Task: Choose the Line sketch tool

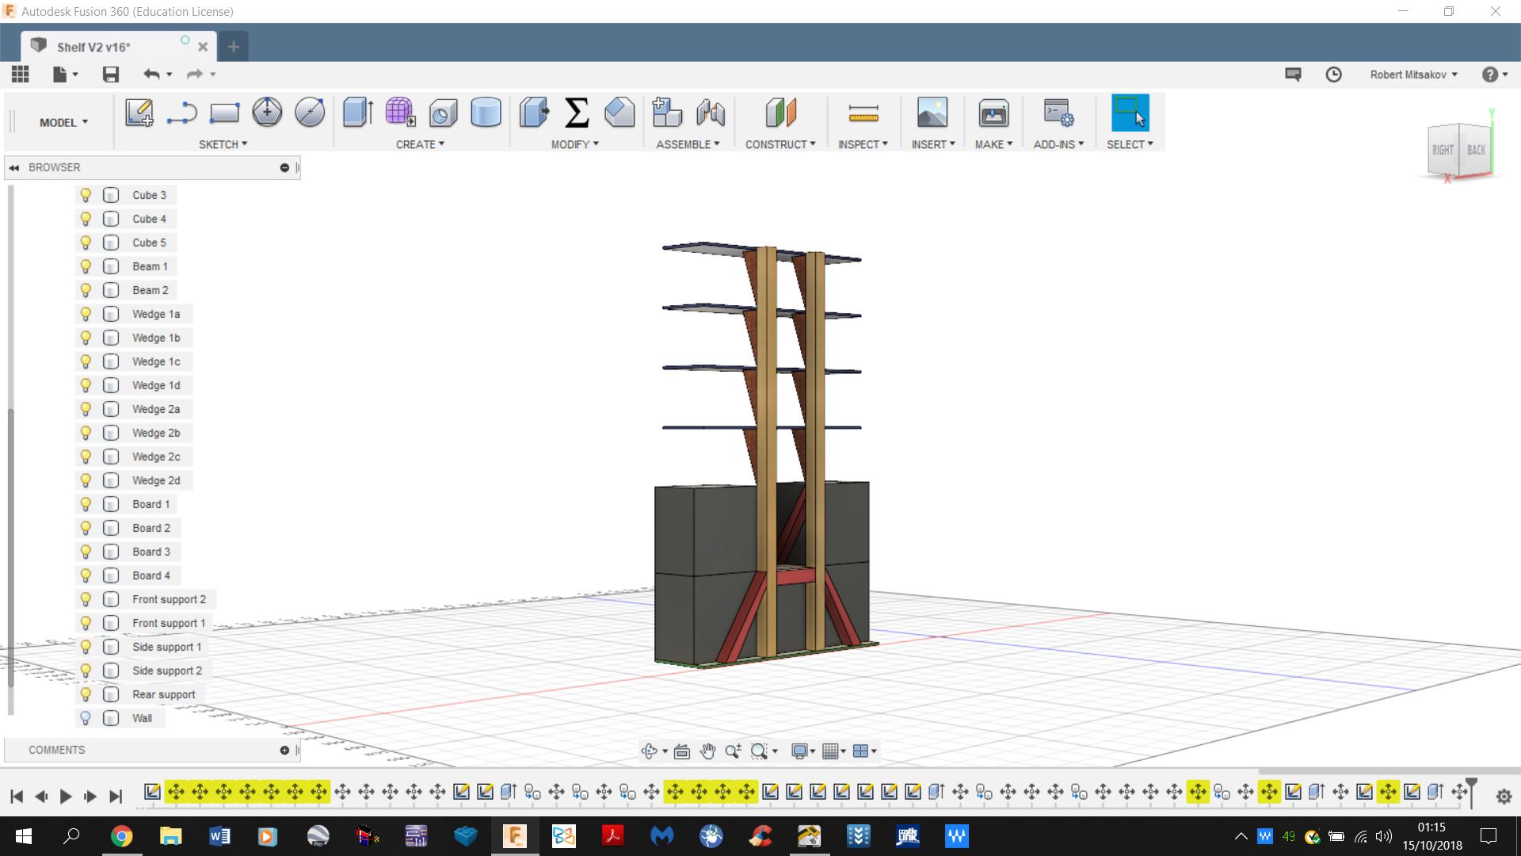Action: tap(182, 113)
